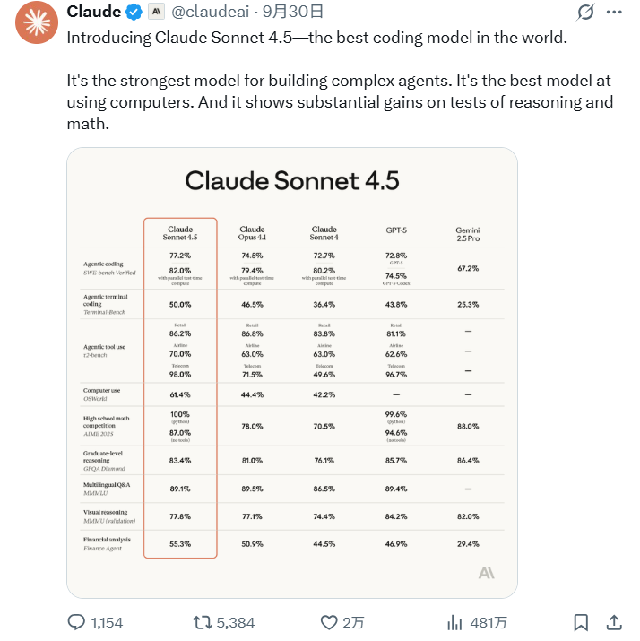The image size is (640, 641).
Task: Like the post with the heart icon
Action: click(x=329, y=621)
